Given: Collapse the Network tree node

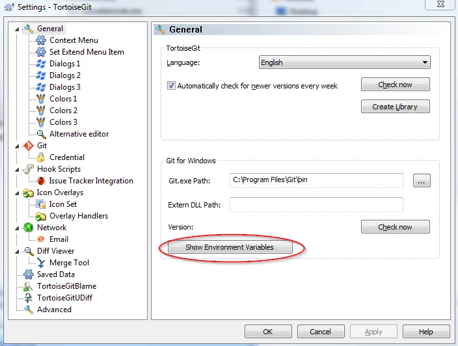Looking at the screenshot, I should 17,228.
